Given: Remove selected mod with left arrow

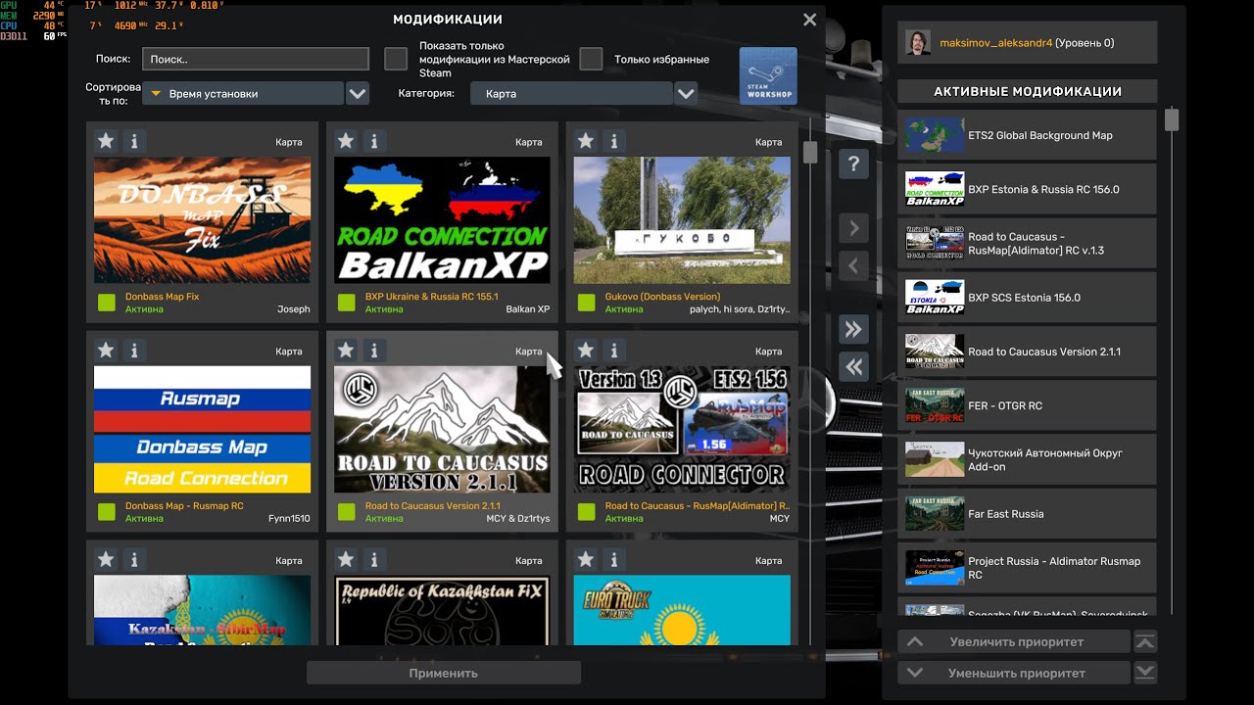Looking at the screenshot, I should point(853,265).
